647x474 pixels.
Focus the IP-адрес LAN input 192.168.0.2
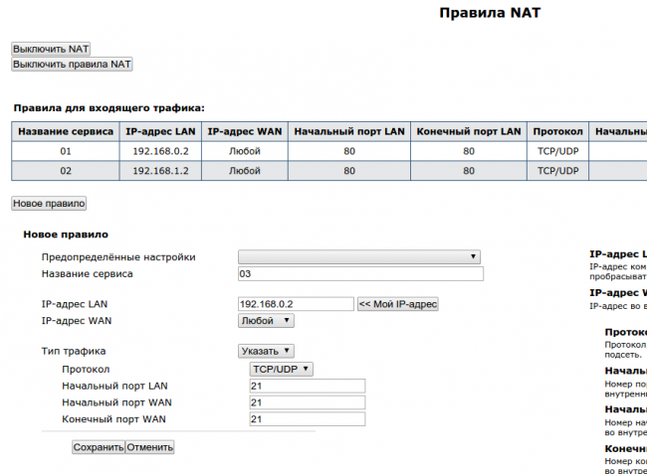pos(296,304)
